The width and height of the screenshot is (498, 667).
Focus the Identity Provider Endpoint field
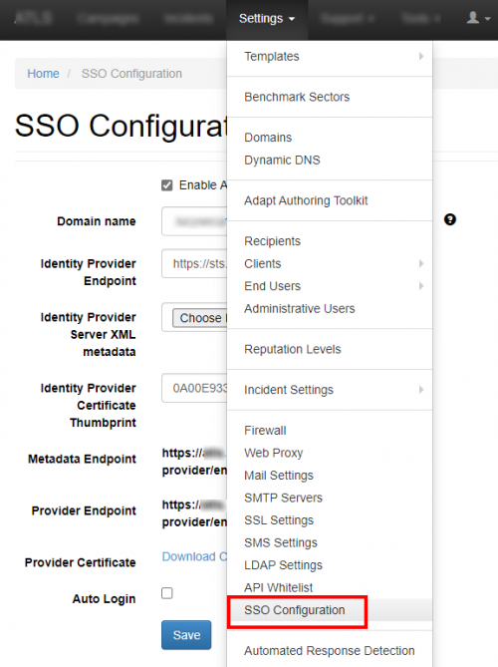pyautogui.click(x=194, y=264)
